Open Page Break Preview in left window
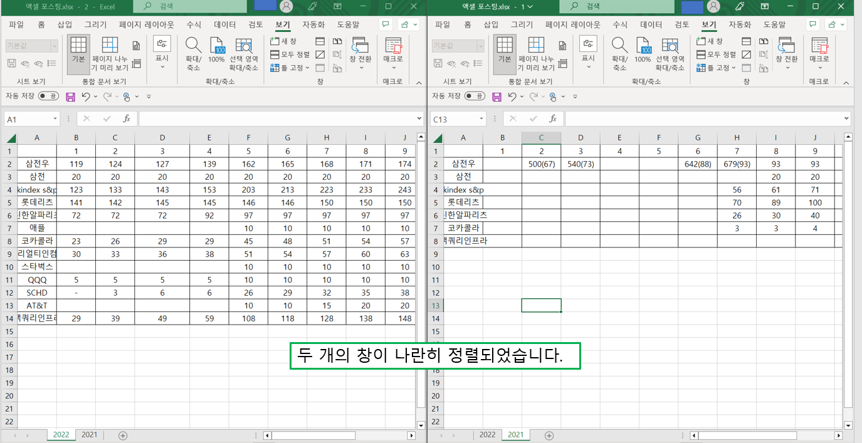This screenshot has height=443, width=862. tap(110, 54)
